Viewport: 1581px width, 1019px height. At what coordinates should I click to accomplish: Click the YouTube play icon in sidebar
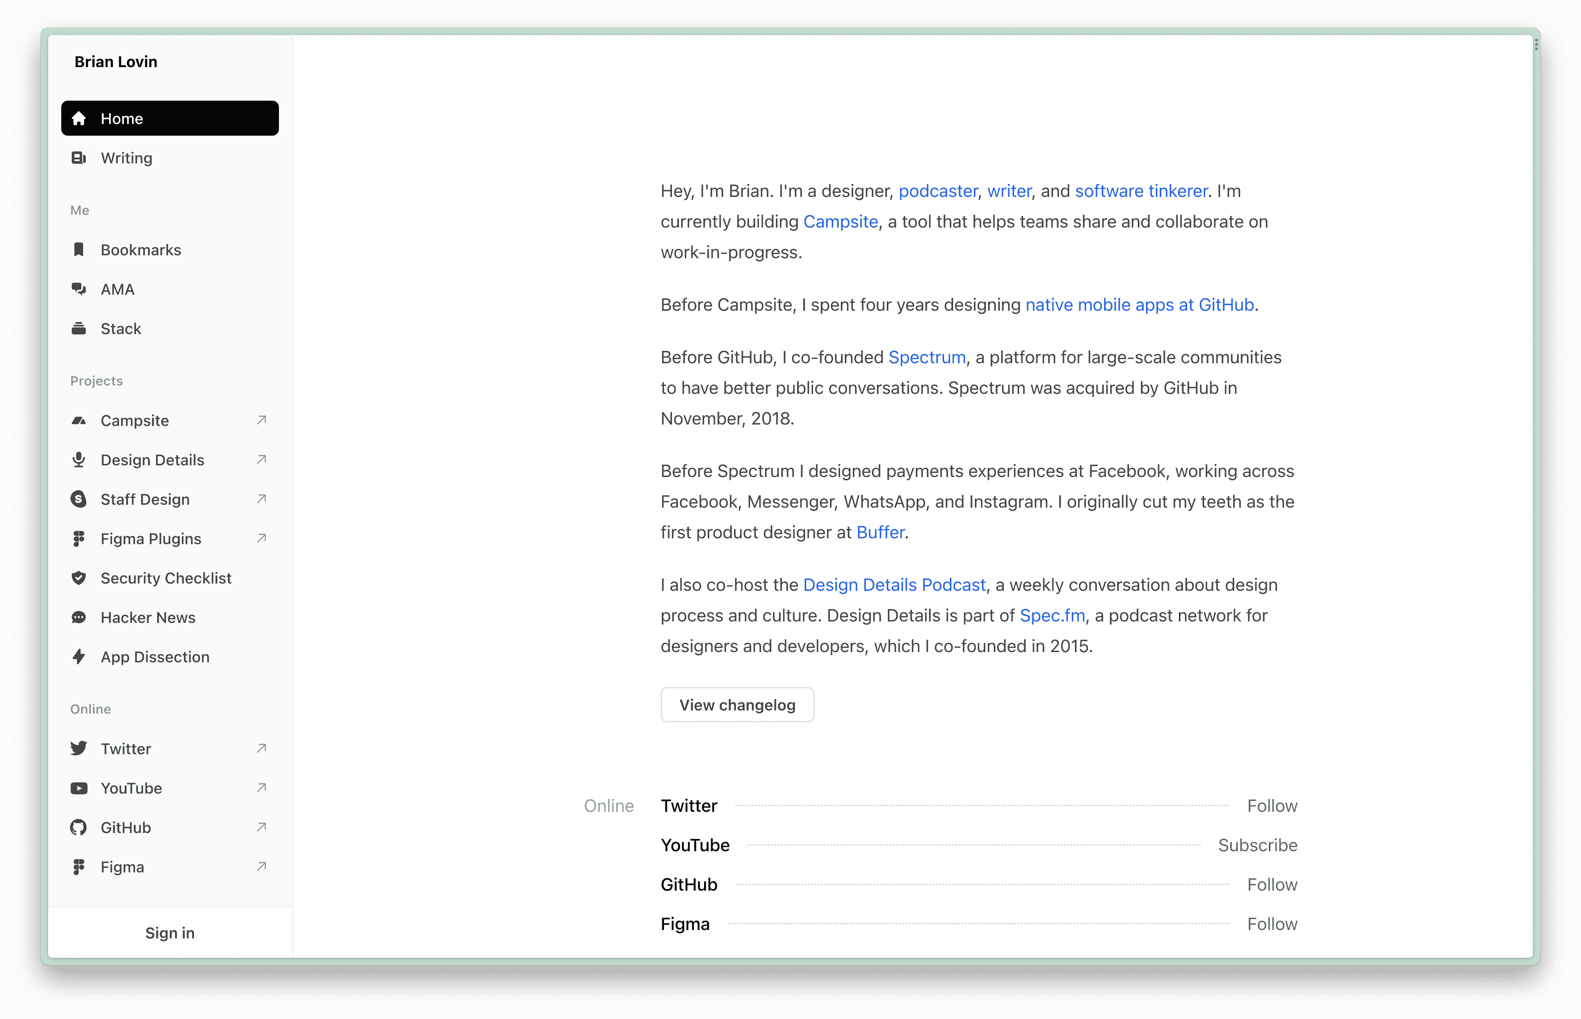click(79, 788)
